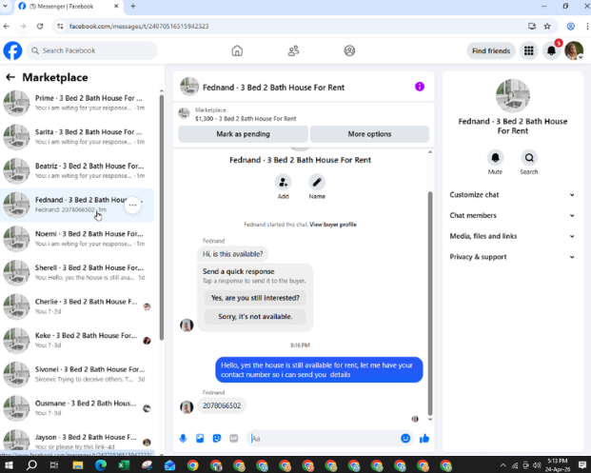This screenshot has width=591, height=473.
Task: Open the notifications bell
Action: pyautogui.click(x=551, y=50)
